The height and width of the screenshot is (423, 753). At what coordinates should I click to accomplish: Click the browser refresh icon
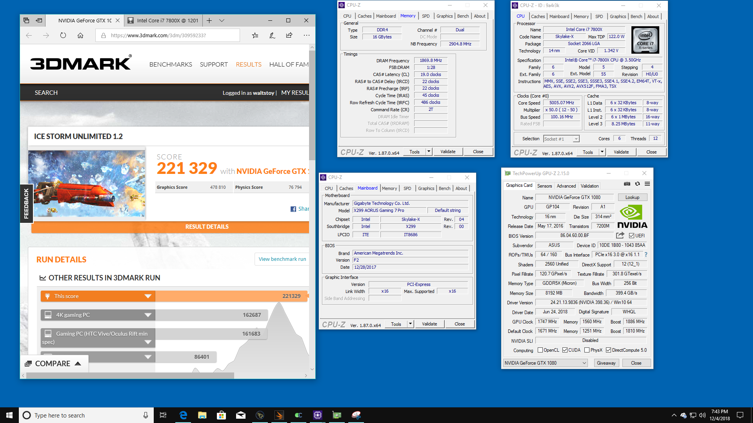(x=63, y=35)
